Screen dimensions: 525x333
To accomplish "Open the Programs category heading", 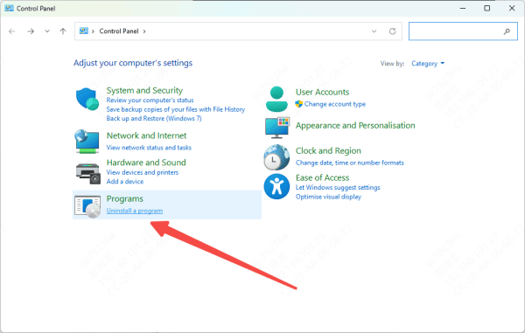I will click(125, 198).
